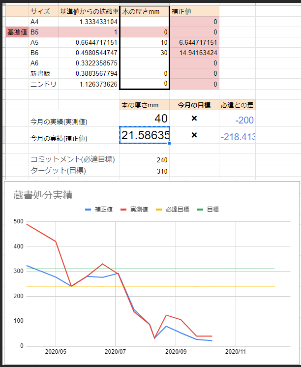
Task: Click the select-all corner of the sheet
Action: click(4, 4)
